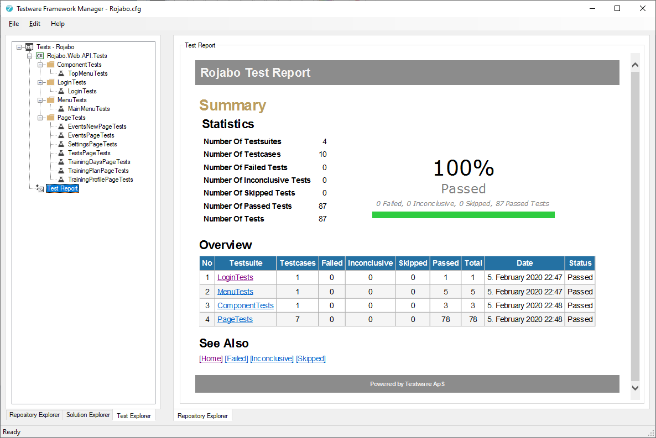This screenshot has width=656, height=438.
Task: Click the flask icon beside TrainingPlanPageTests
Action: tap(61, 171)
